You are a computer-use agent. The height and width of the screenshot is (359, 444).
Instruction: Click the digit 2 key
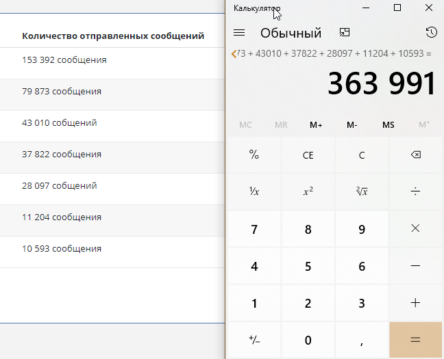pyautogui.click(x=308, y=303)
